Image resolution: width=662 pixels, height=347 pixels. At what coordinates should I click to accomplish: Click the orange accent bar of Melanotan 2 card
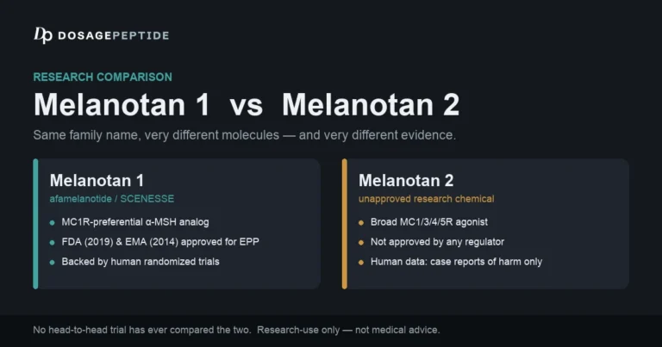pos(345,224)
